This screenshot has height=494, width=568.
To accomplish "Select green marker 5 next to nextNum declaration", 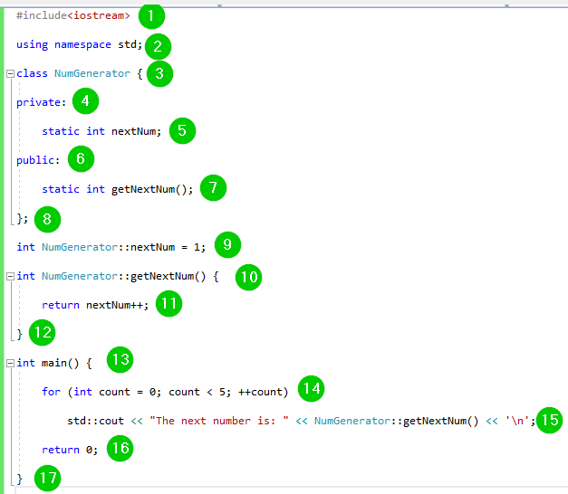I will pyautogui.click(x=181, y=131).
